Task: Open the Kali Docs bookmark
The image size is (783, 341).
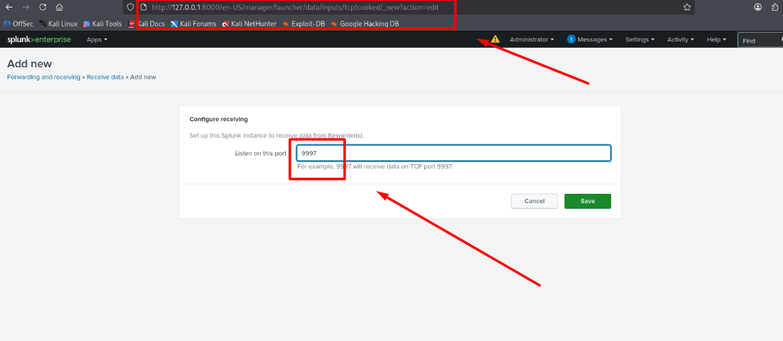Action: [147, 24]
